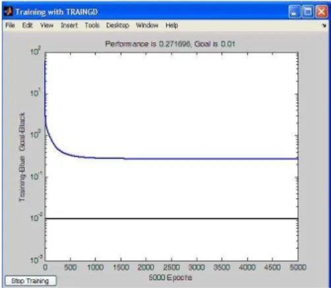
Task: Open the Tools menu
Action: click(x=92, y=26)
